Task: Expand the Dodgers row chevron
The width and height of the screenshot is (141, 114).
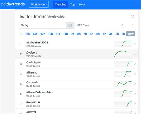Action: (x=135, y=54)
